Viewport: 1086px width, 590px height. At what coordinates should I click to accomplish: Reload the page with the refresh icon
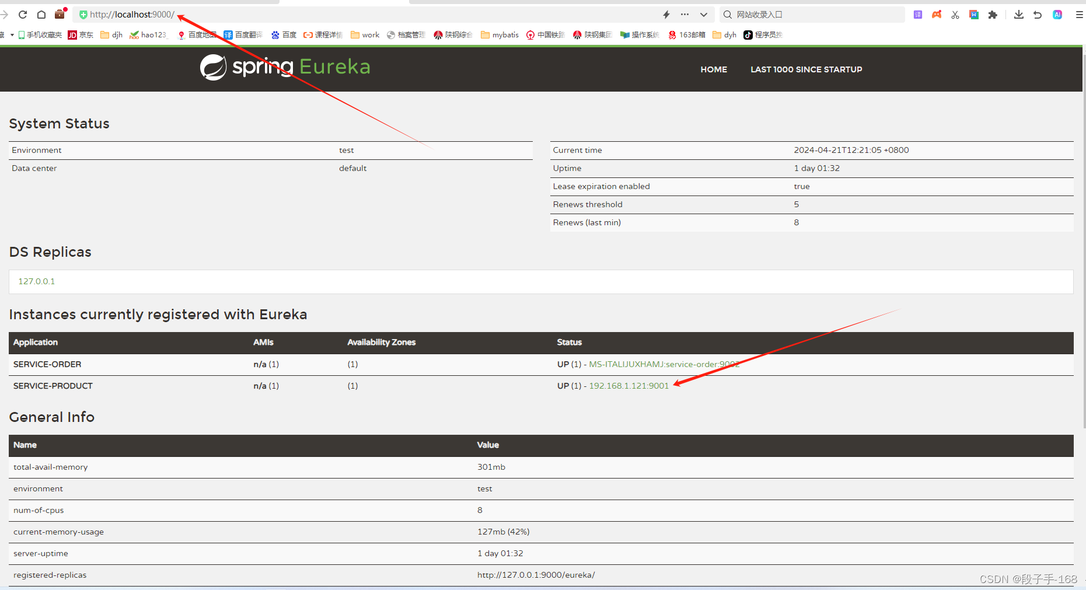pos(23,15)
